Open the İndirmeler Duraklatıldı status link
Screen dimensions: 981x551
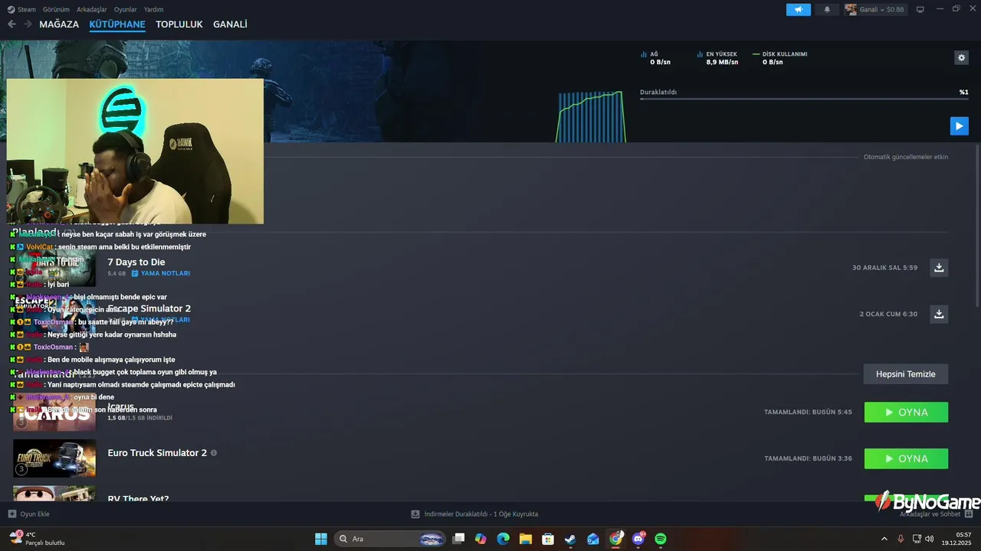pyautogui.click(x=474, y=514)
